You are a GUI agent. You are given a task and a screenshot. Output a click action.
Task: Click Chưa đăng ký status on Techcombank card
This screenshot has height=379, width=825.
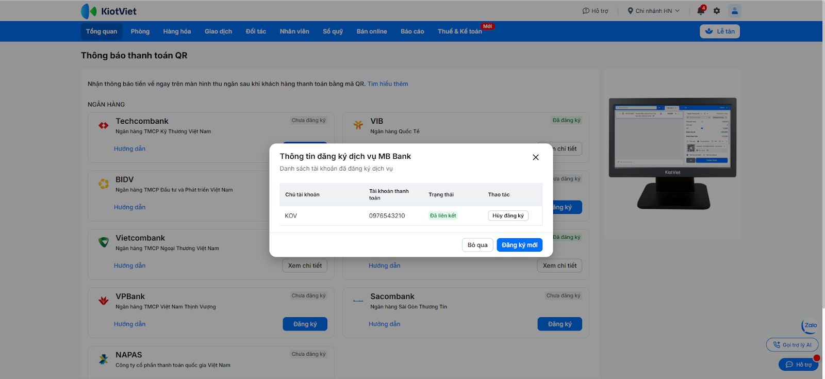click(x=308, y=120)
